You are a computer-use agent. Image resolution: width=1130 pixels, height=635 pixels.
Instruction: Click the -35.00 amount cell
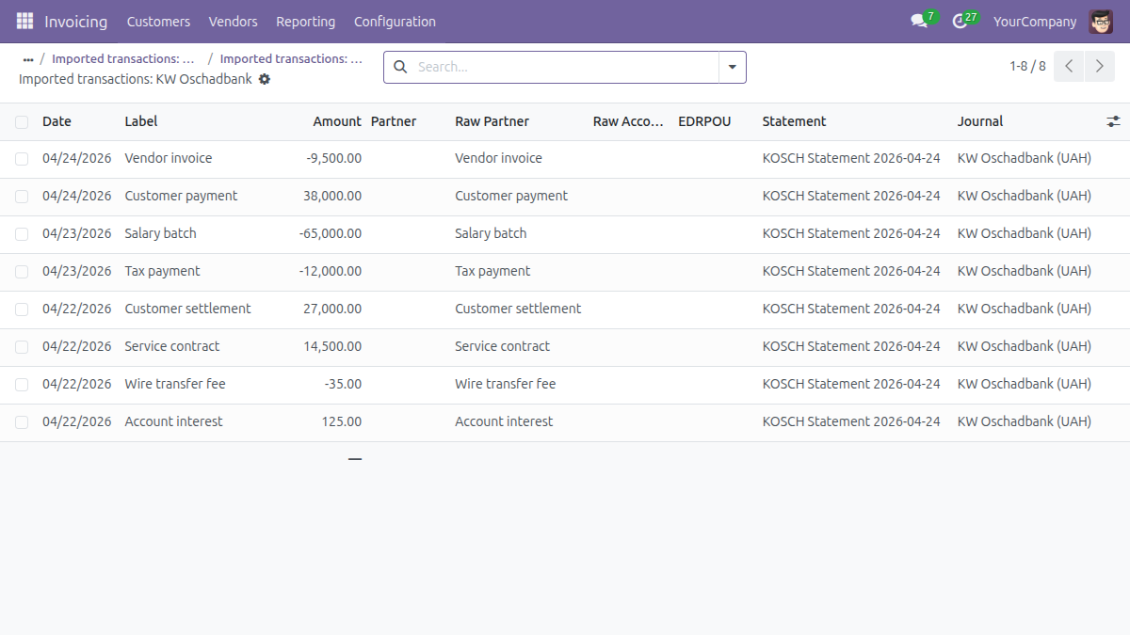click(x=343, y=384)
